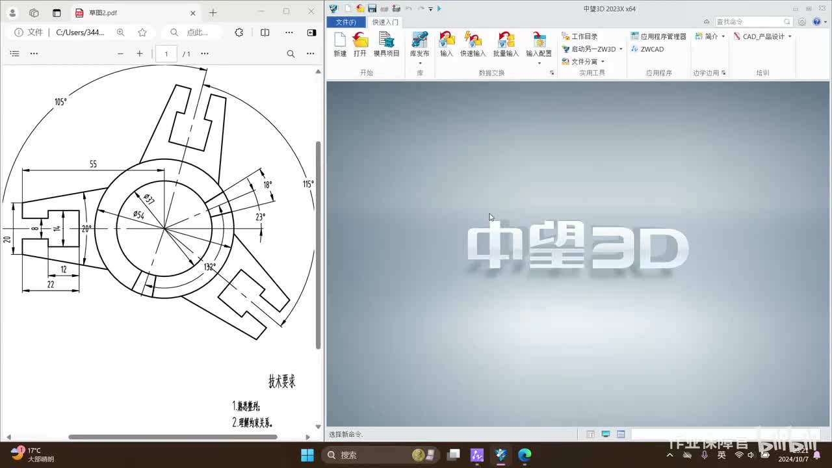The width and height of the screenshot is (832, 468).
Task: Collapse ribbon using the up-arrow icon
Action: point(707,22)
